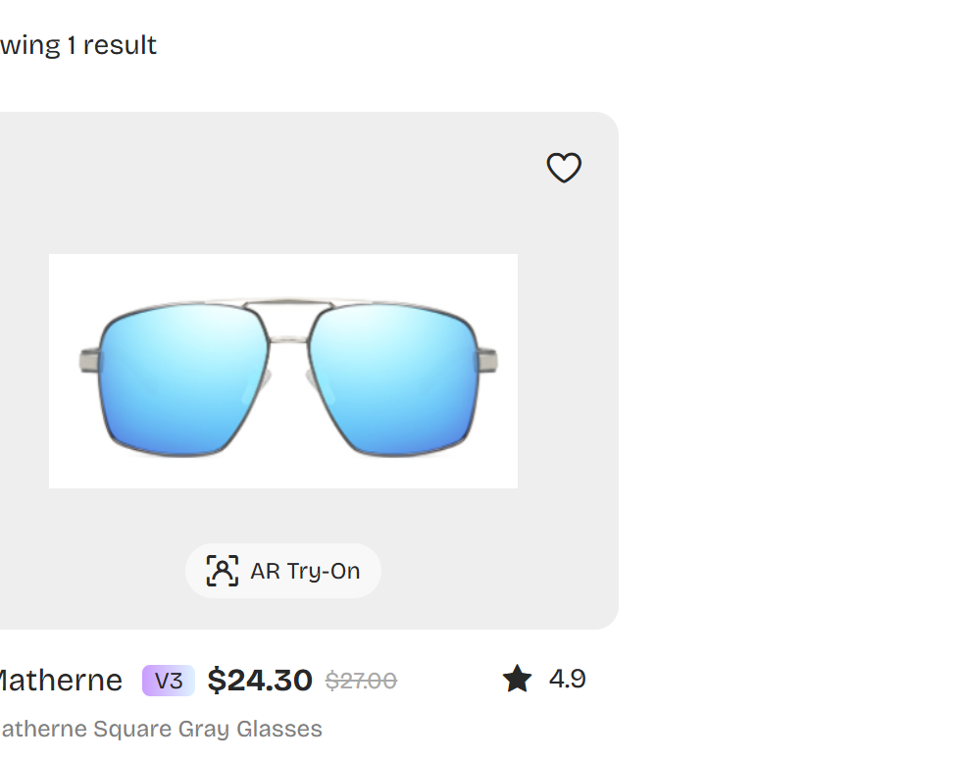Screen dimensions: 959x761
Task: Select the face-scan icon inside AR Try-On
Action: pos(223,570)
